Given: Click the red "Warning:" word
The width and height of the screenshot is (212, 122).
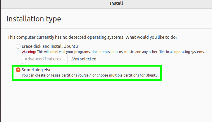Looking at the screenshot, I should point(29,52).
